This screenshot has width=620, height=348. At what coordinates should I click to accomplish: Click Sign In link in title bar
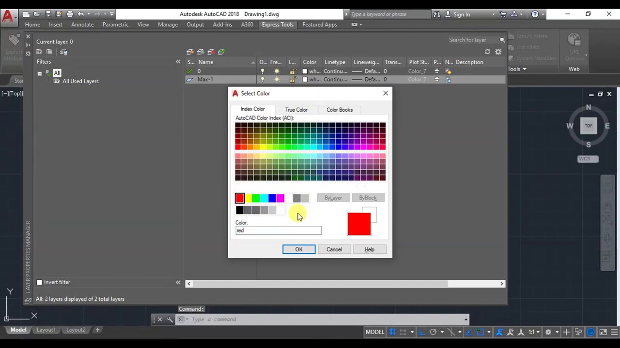[462, 14]
